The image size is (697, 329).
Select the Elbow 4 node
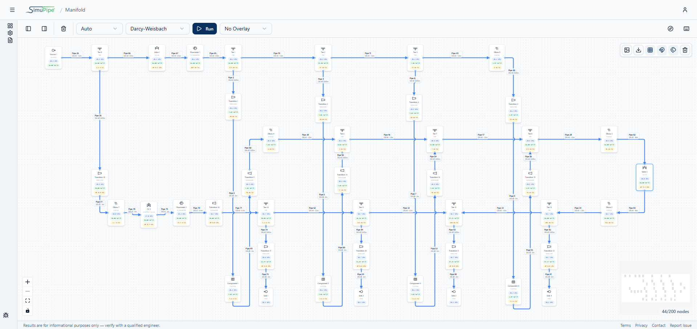pyautogui.click(x=271, y=139)
